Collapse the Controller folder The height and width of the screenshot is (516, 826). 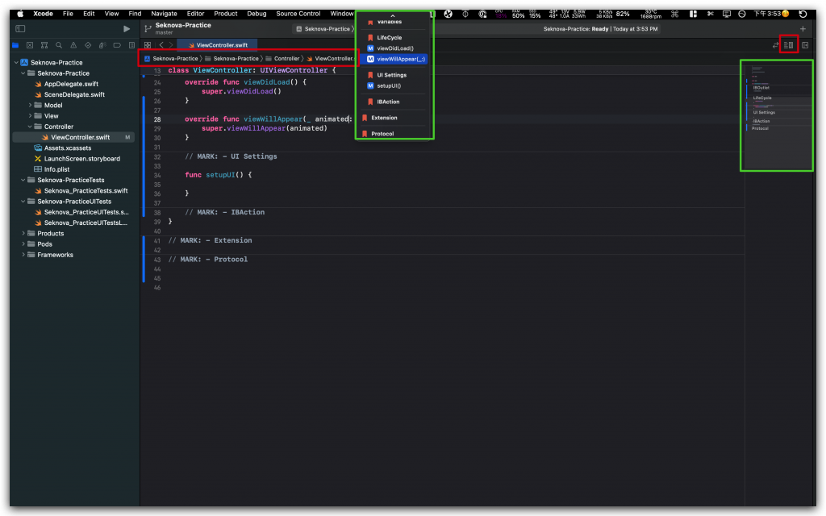(30, 127)
